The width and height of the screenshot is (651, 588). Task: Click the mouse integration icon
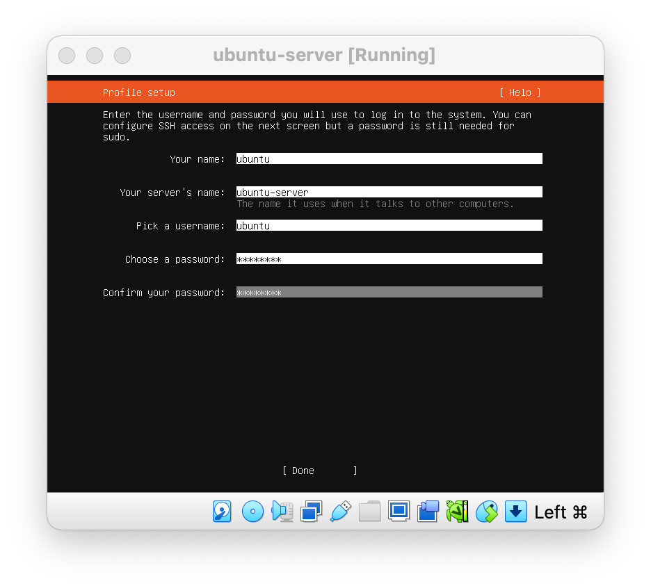click(x=486, y=512)
